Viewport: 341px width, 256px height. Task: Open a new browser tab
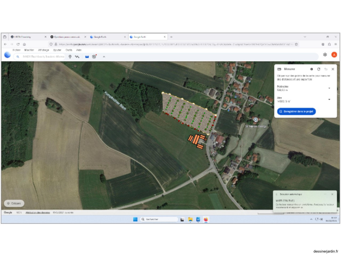point(171,37)
